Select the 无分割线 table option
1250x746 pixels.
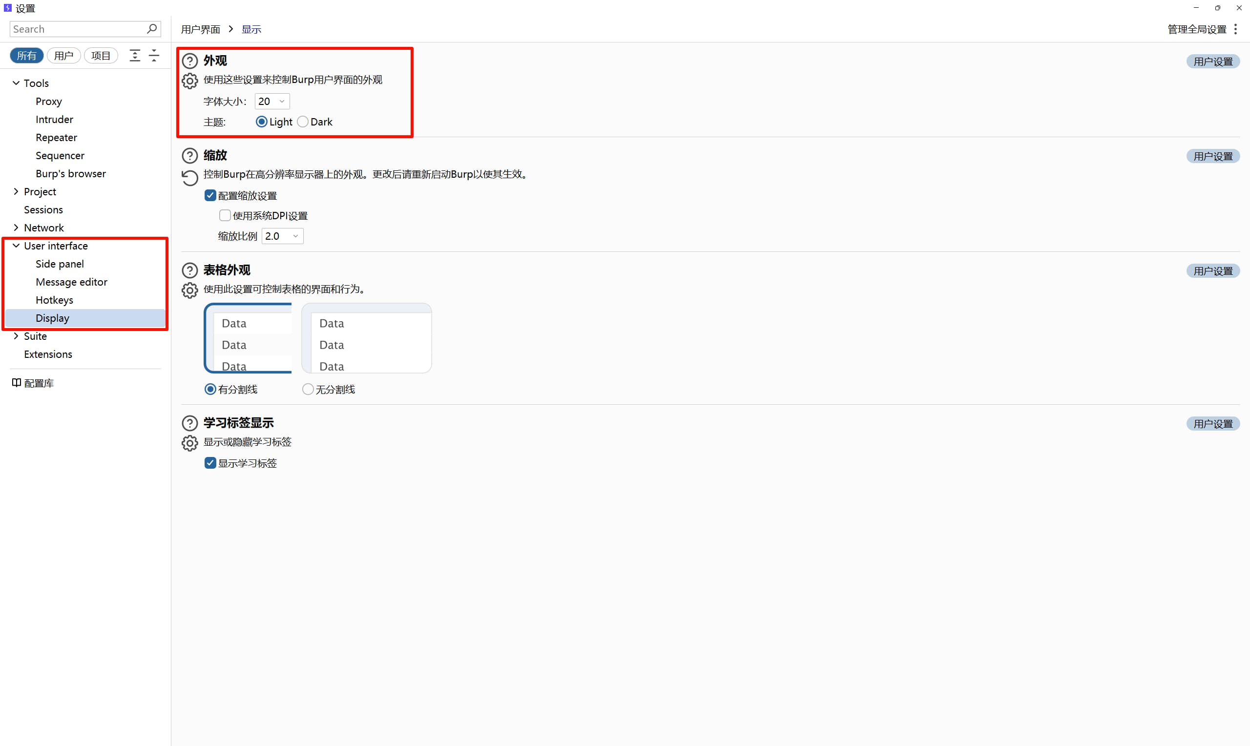(x=308, y=389)
